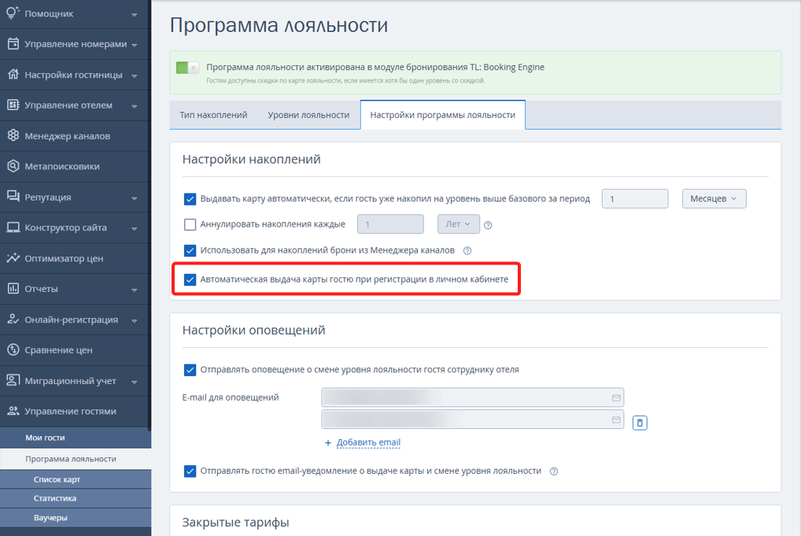The image size is (801, 536).
Task: Toggle loyalty program activation switch
Action: click(187, 68)
